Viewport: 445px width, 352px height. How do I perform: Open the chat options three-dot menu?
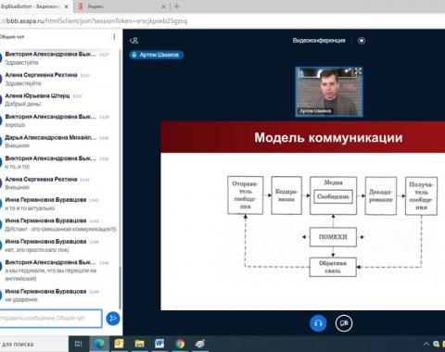point(114,37)
